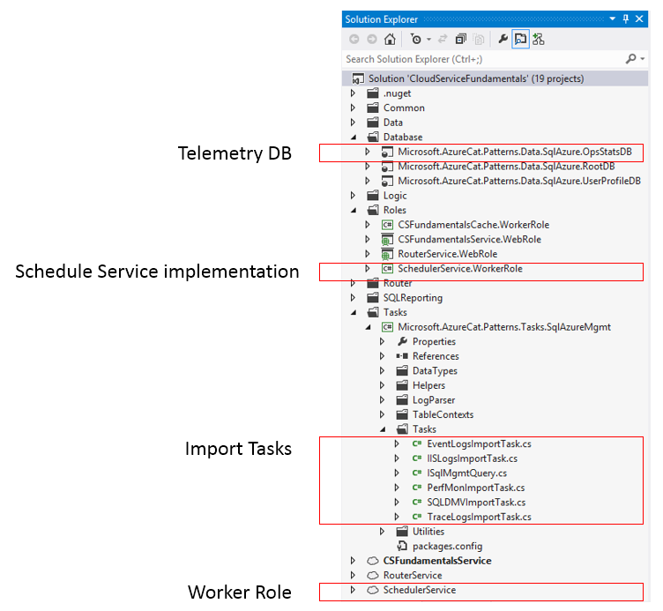This screenshot has width=663, height=611.
Task: Click the Home icon in Solution Explorer toolbar
Action: [390, 40]
